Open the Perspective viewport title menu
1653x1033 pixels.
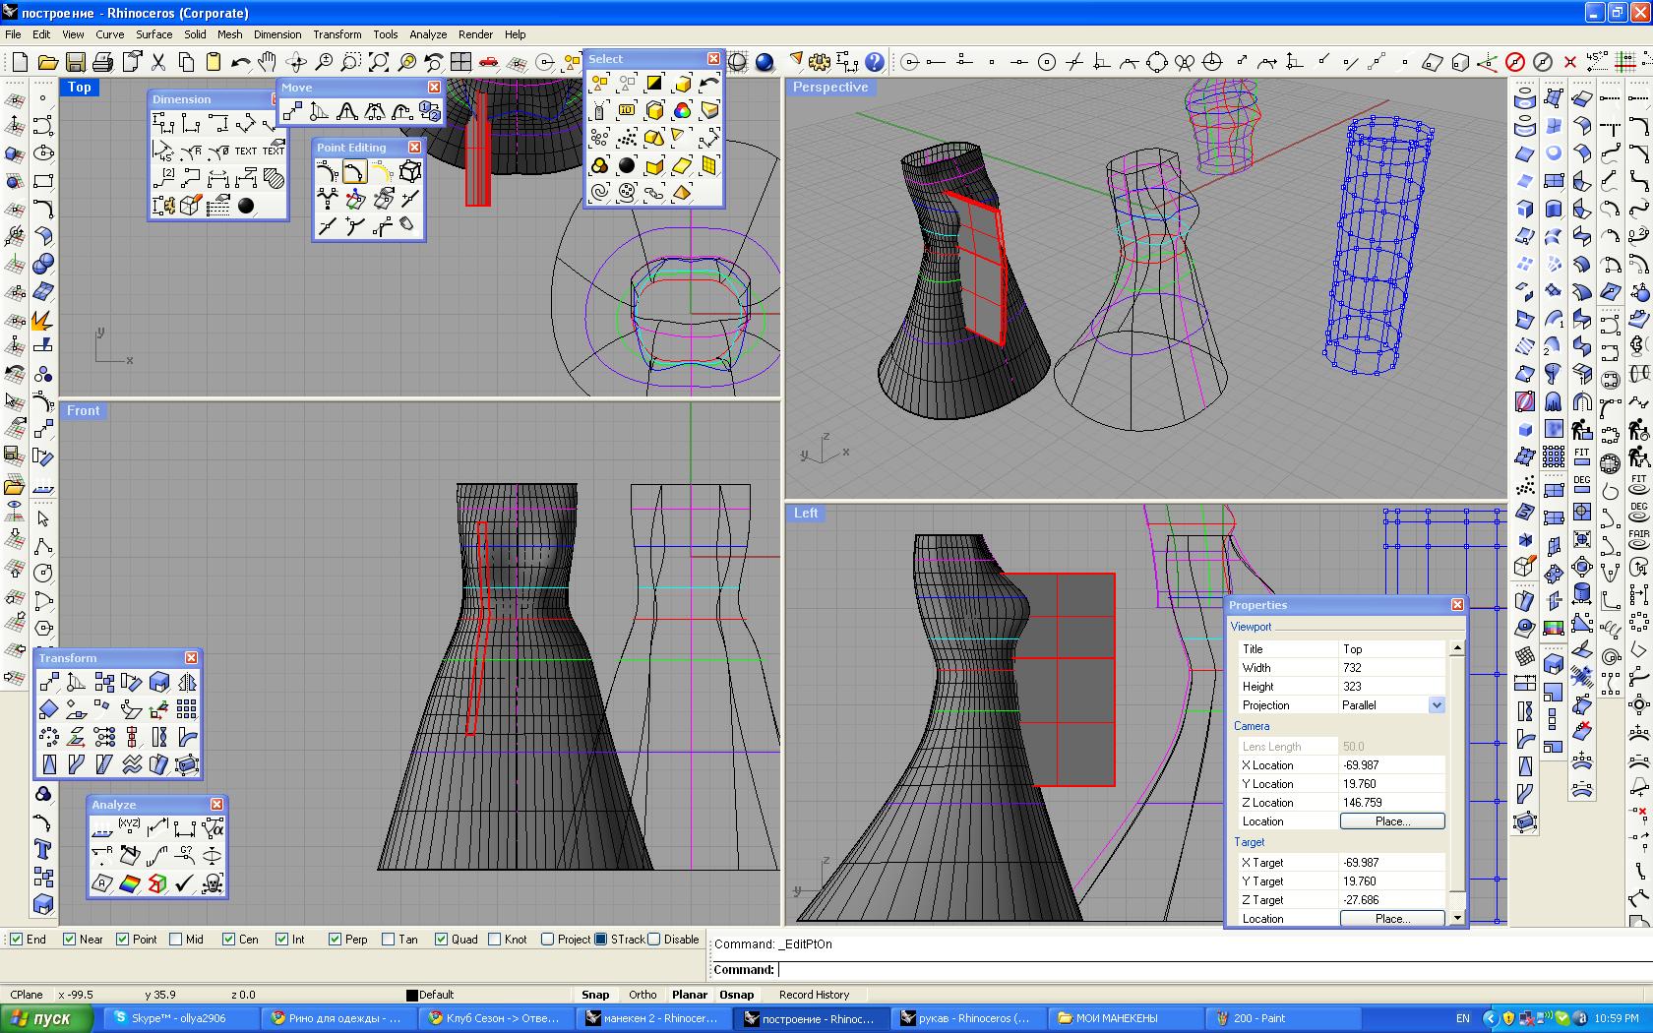[x=829, y=88]
